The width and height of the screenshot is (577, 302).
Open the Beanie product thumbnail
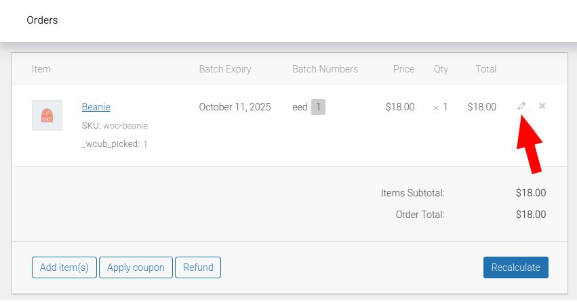click(x=47, y=115)
